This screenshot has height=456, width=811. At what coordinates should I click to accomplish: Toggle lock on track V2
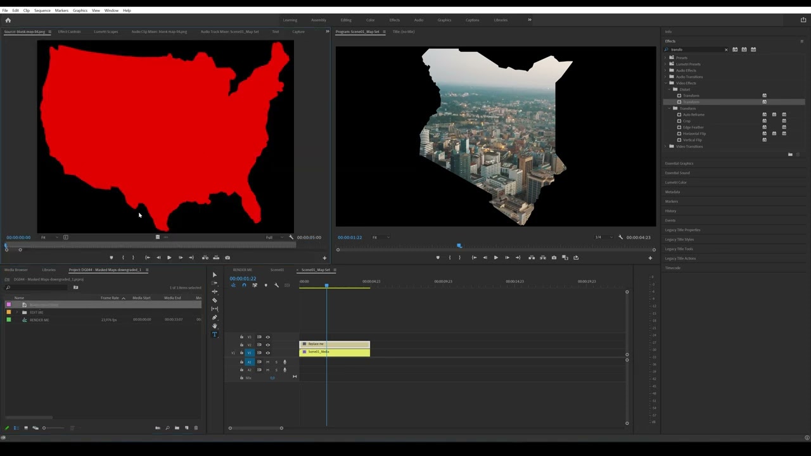[x=241, y=345]
